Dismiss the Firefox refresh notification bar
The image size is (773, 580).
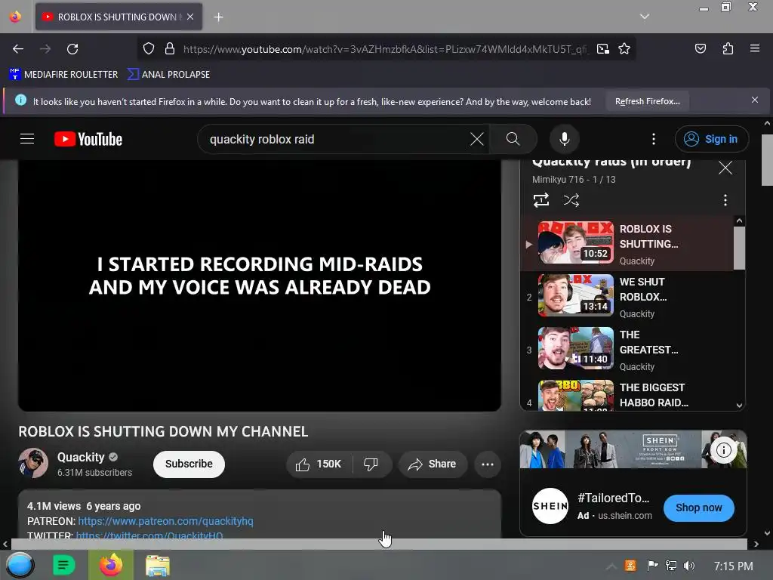coord(755,100)
